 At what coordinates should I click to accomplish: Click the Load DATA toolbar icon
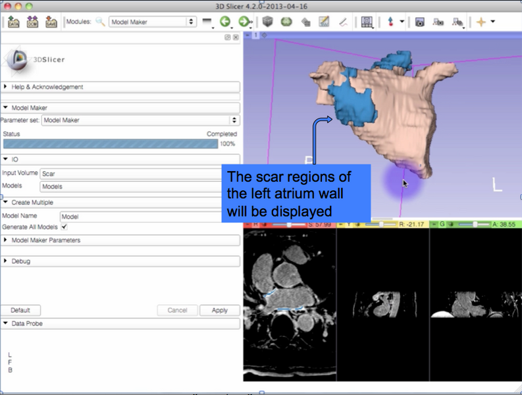(14, 22)
